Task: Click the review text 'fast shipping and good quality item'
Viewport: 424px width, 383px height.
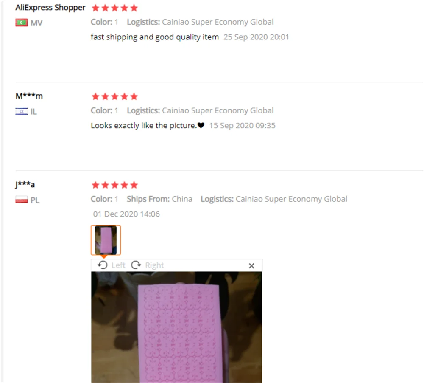Action: [155, 37]
